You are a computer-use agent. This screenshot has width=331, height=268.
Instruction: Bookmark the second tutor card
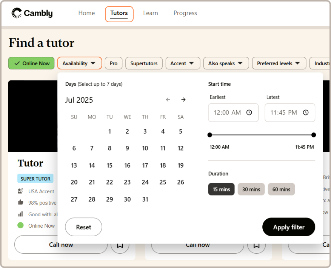point(256,245)
